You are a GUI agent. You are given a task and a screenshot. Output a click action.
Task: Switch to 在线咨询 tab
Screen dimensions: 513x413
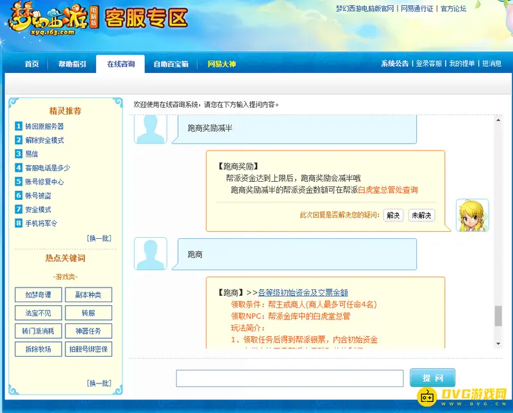coord(121,64)
